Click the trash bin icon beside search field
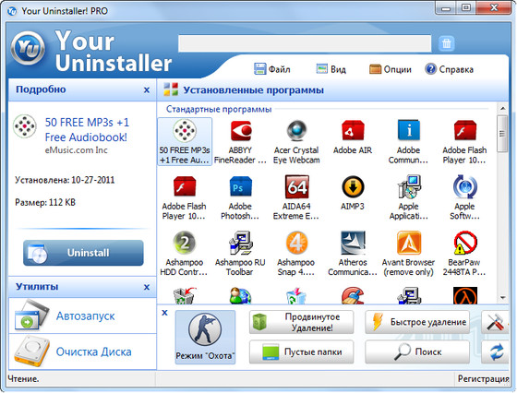Screen dimensions: 517x393 (447, 43)
